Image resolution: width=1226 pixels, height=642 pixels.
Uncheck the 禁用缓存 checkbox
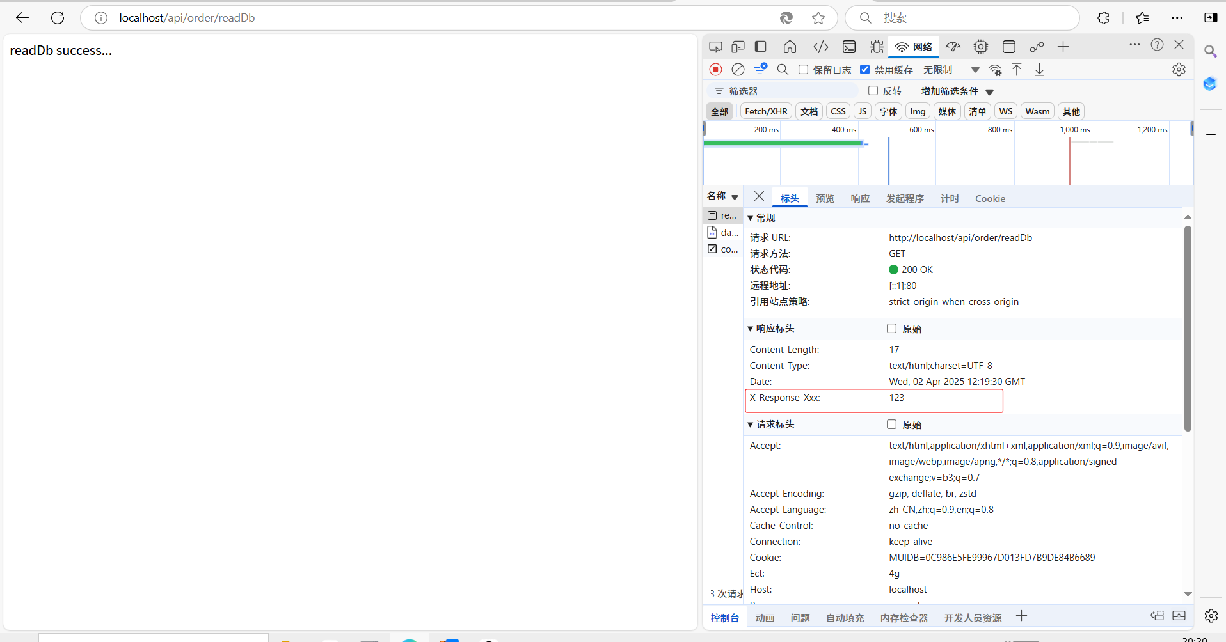(865, 70)
